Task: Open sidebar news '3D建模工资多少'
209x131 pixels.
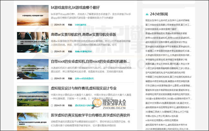Action: point(167,112)
